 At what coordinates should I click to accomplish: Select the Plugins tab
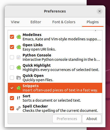pos(93,22)
